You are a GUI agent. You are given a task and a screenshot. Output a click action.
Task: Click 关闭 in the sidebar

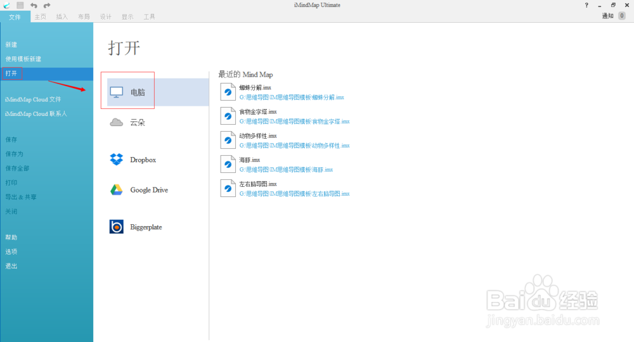(x=11, y=212)
